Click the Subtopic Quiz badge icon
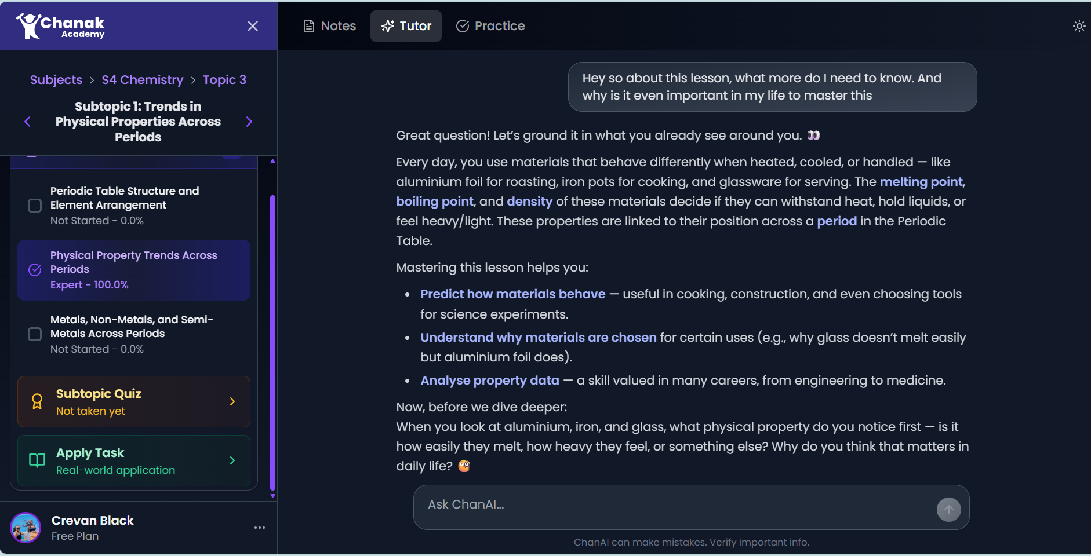1091x556 pixels. tap(36, 401)
